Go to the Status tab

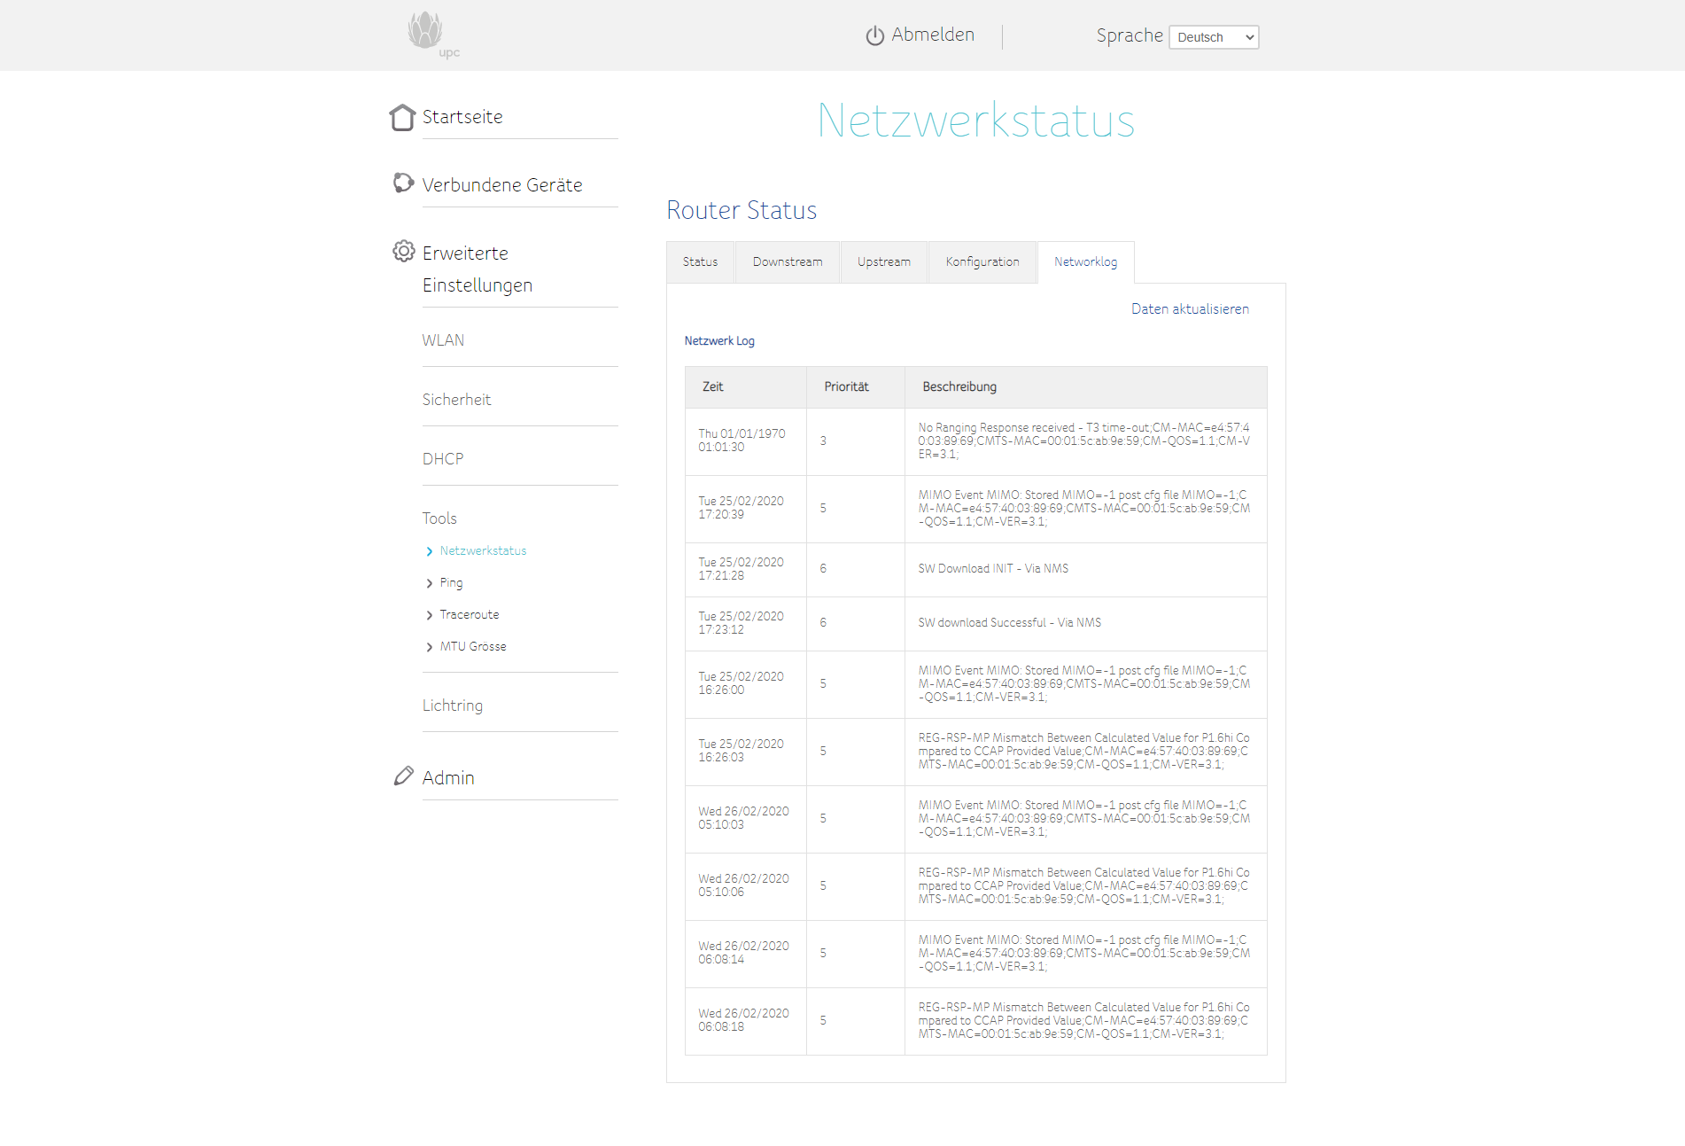[700, 262]
